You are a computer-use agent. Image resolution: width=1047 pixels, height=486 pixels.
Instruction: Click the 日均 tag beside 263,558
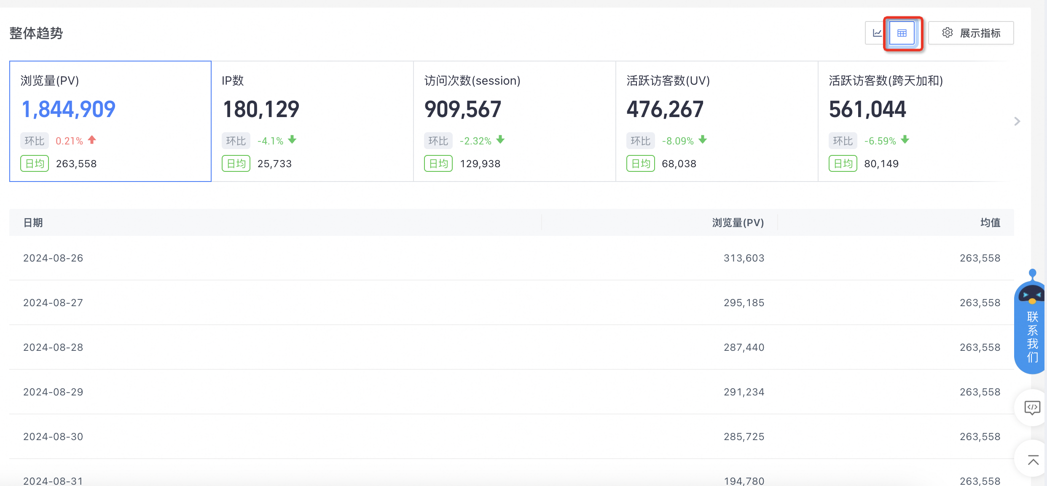tap(35, 163)
